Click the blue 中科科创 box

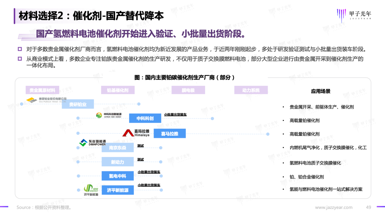145,118
